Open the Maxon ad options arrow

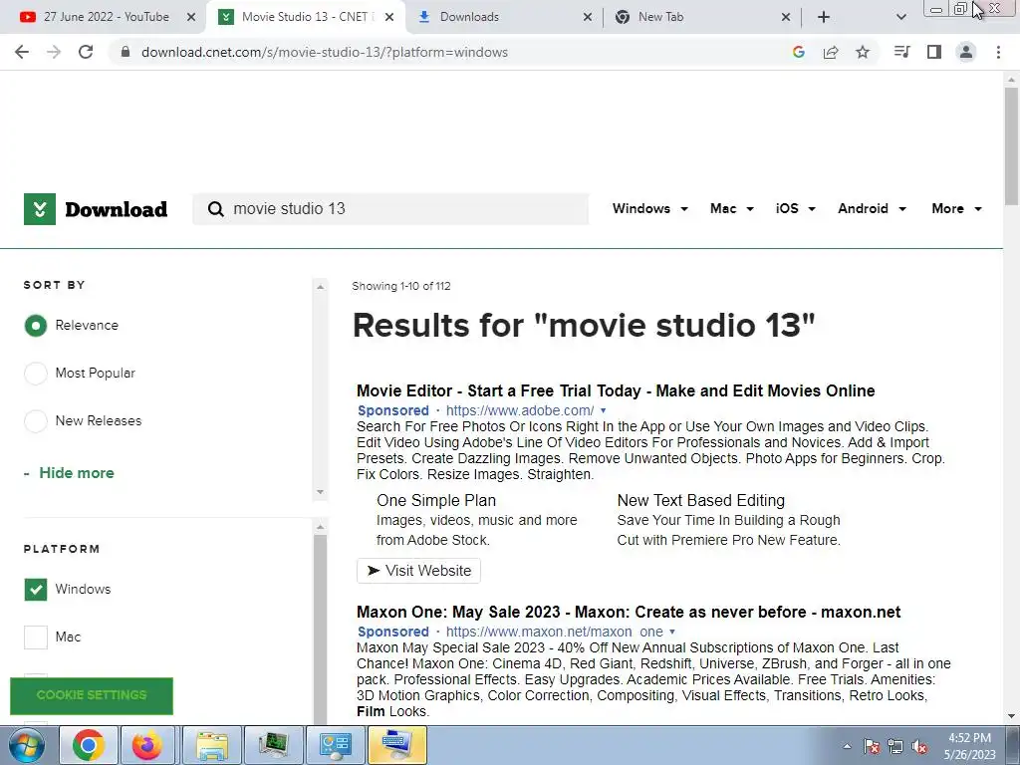click(672, 632)
